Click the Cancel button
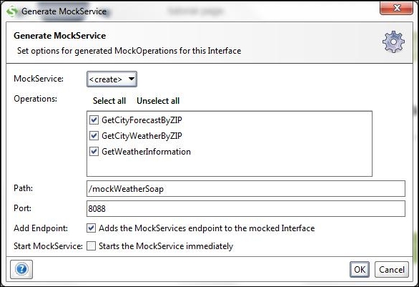The height and width of the screenshot is (287, 419). tap(392, 269)
